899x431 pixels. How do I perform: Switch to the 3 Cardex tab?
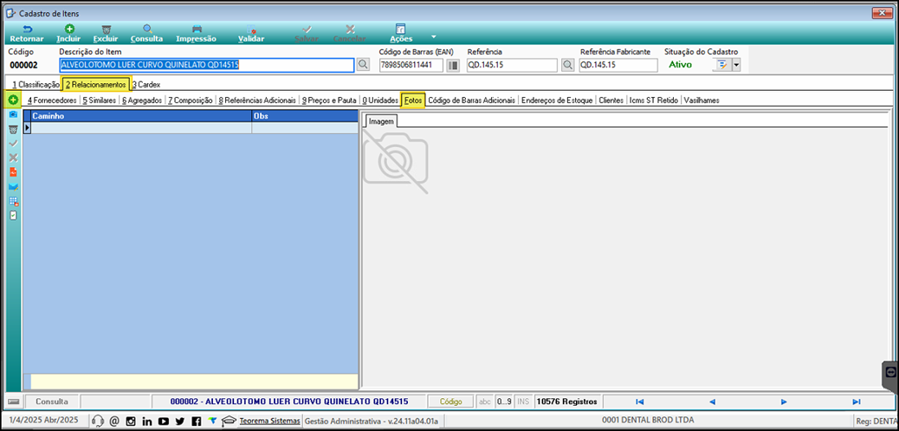click(146, 84)
